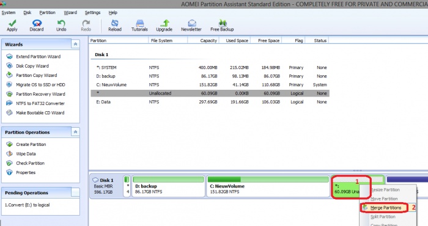Click the Flag column header
Image resolution: width=428 pixels, height=226 pixels.
293,40
